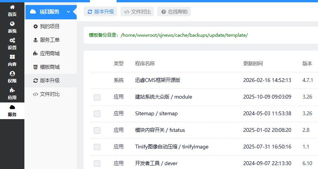Select the 服务 cloud icon in sidebar

pos(12,107)
